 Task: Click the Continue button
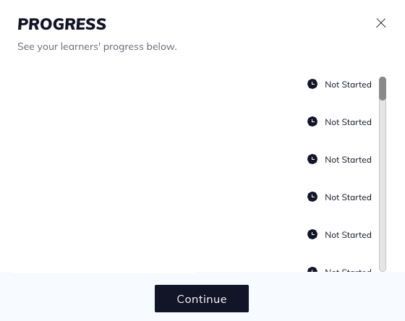tap(202, 299)
